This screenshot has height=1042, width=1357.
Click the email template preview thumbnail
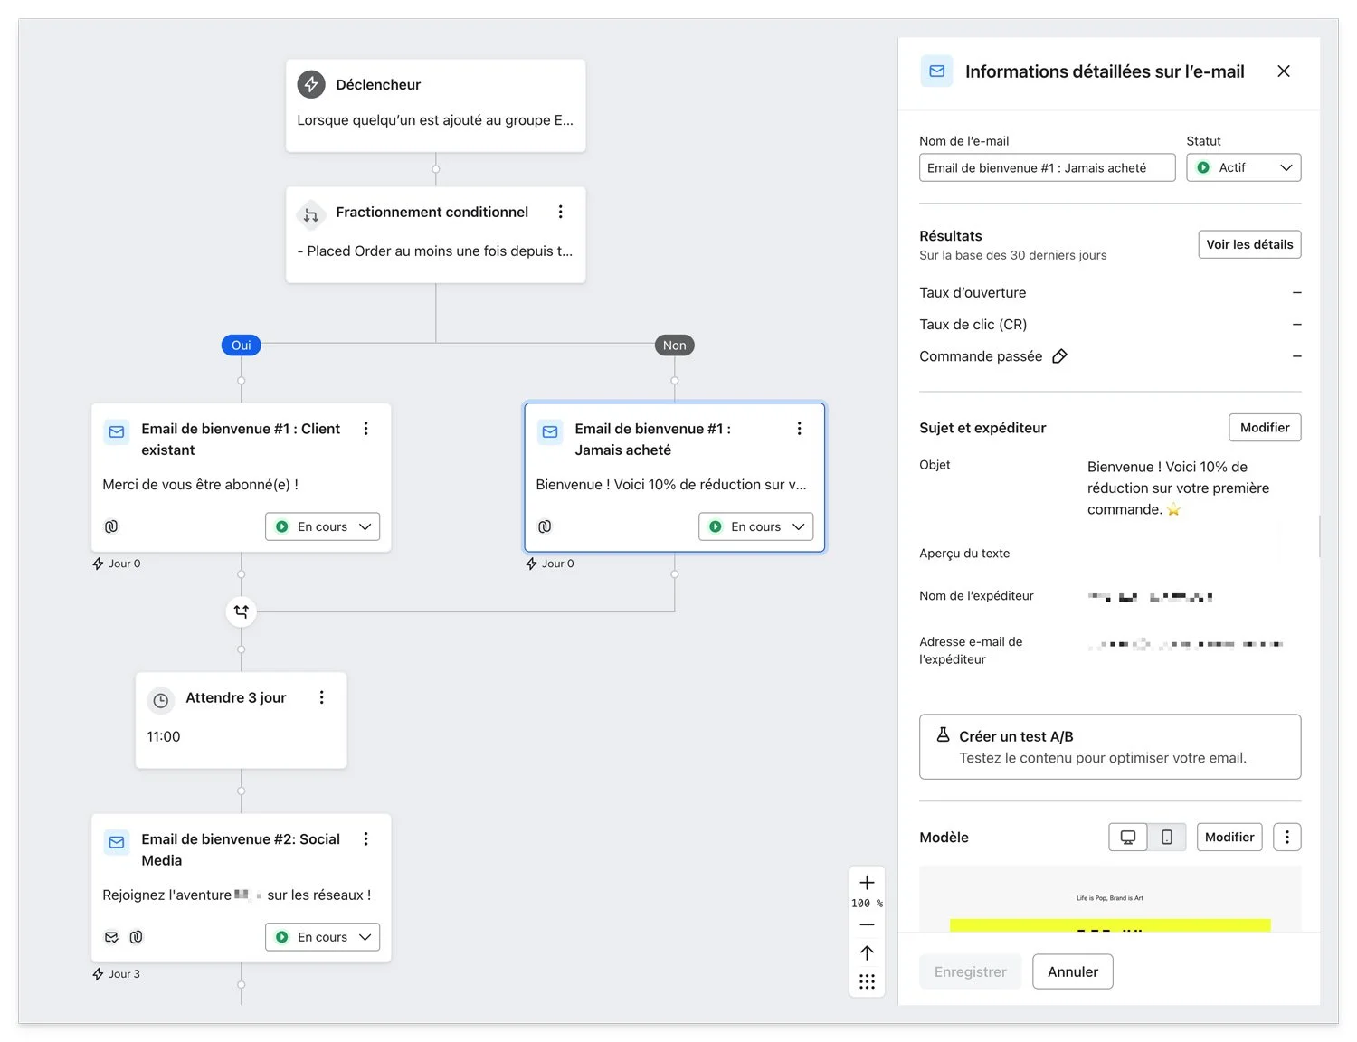(x=1110, y=899)
